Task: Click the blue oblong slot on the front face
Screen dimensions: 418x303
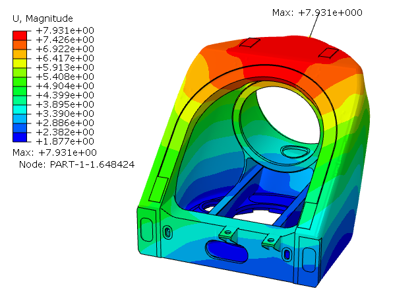Action: point(226,251)
